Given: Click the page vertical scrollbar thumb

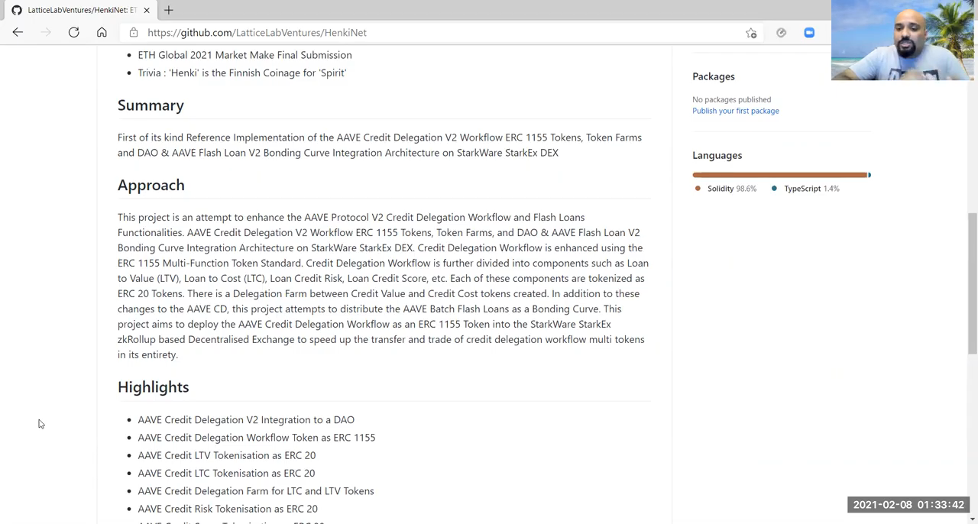Looking at the screenshot, I should [972, 283].
